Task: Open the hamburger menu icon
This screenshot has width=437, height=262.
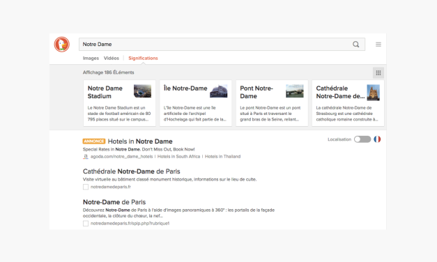Action: coord(378,45)
